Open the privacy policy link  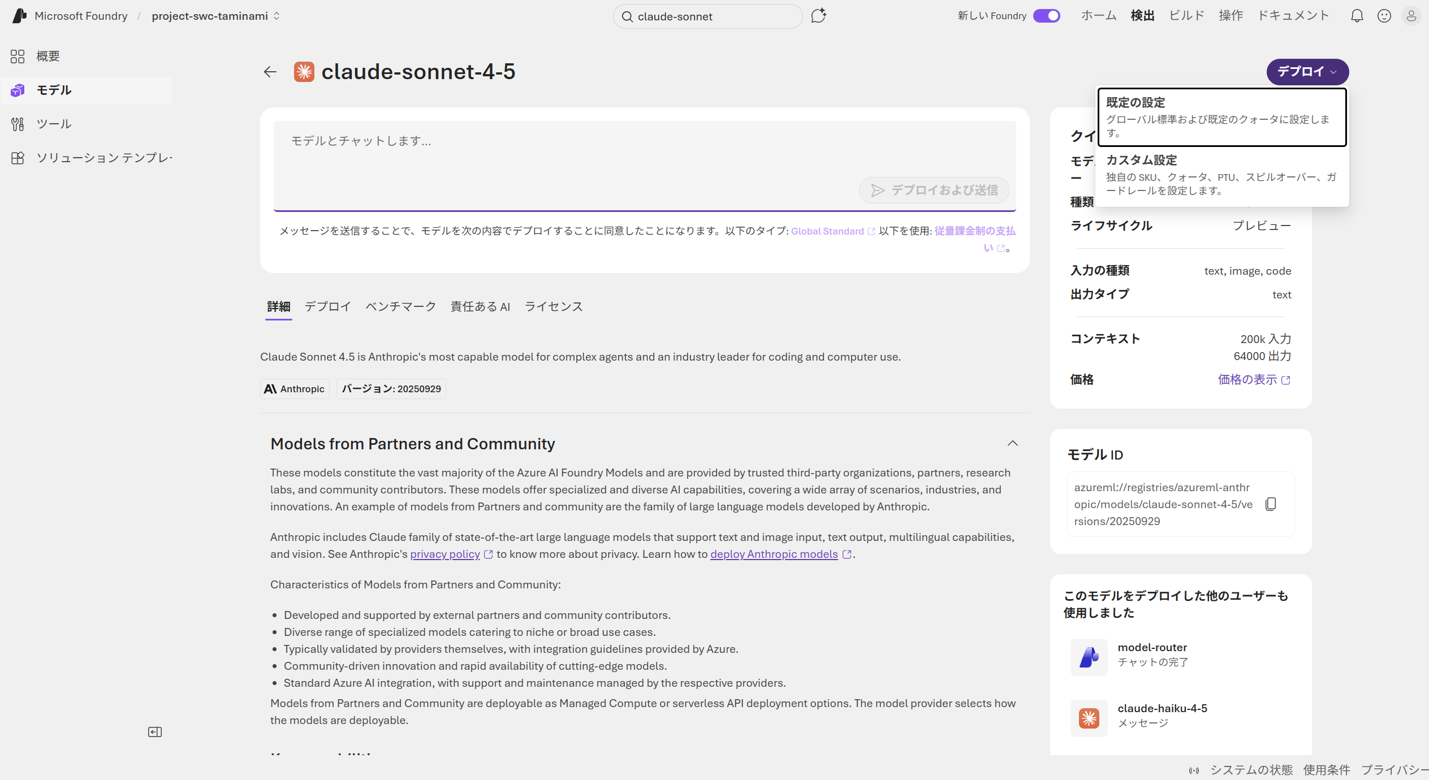tap(445, 554)
